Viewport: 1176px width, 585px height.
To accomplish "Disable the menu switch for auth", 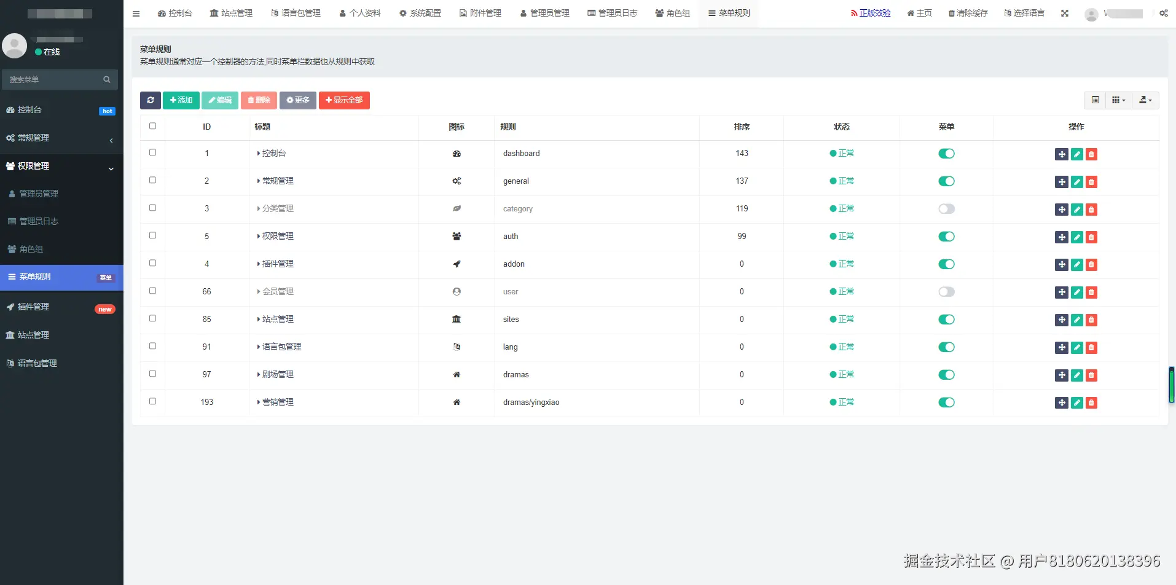I will (x=946, y=237).
